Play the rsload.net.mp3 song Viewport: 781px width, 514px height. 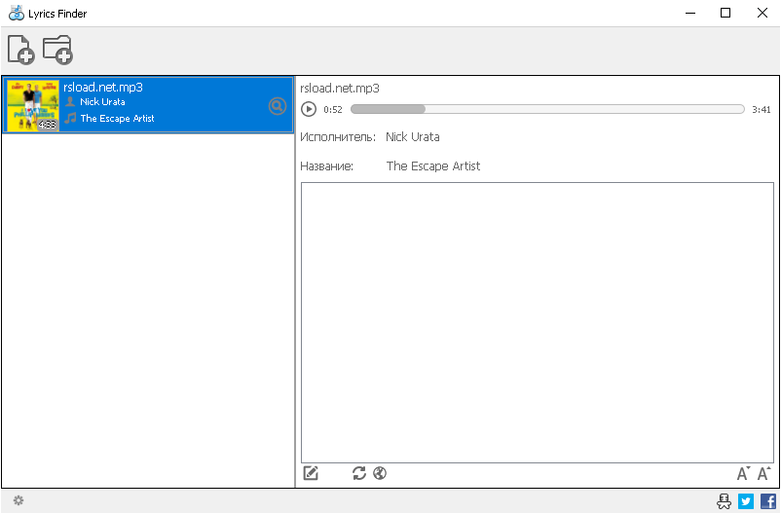309,109
